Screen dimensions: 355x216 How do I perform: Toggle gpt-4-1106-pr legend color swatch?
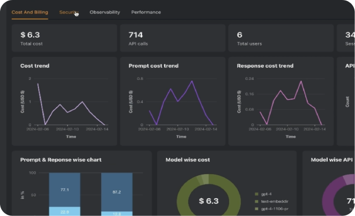257,209
